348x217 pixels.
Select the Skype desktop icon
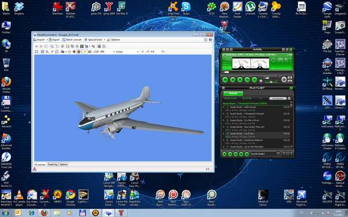pos(186,8)
